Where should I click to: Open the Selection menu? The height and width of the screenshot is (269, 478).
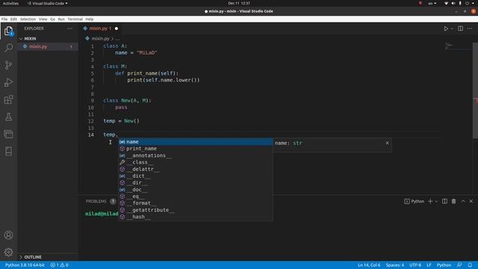point(28,19)
